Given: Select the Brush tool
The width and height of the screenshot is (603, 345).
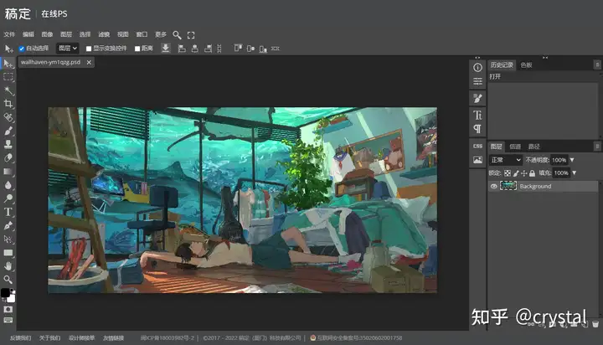Looking at the screenshot, I should click(x=8, y=131).
